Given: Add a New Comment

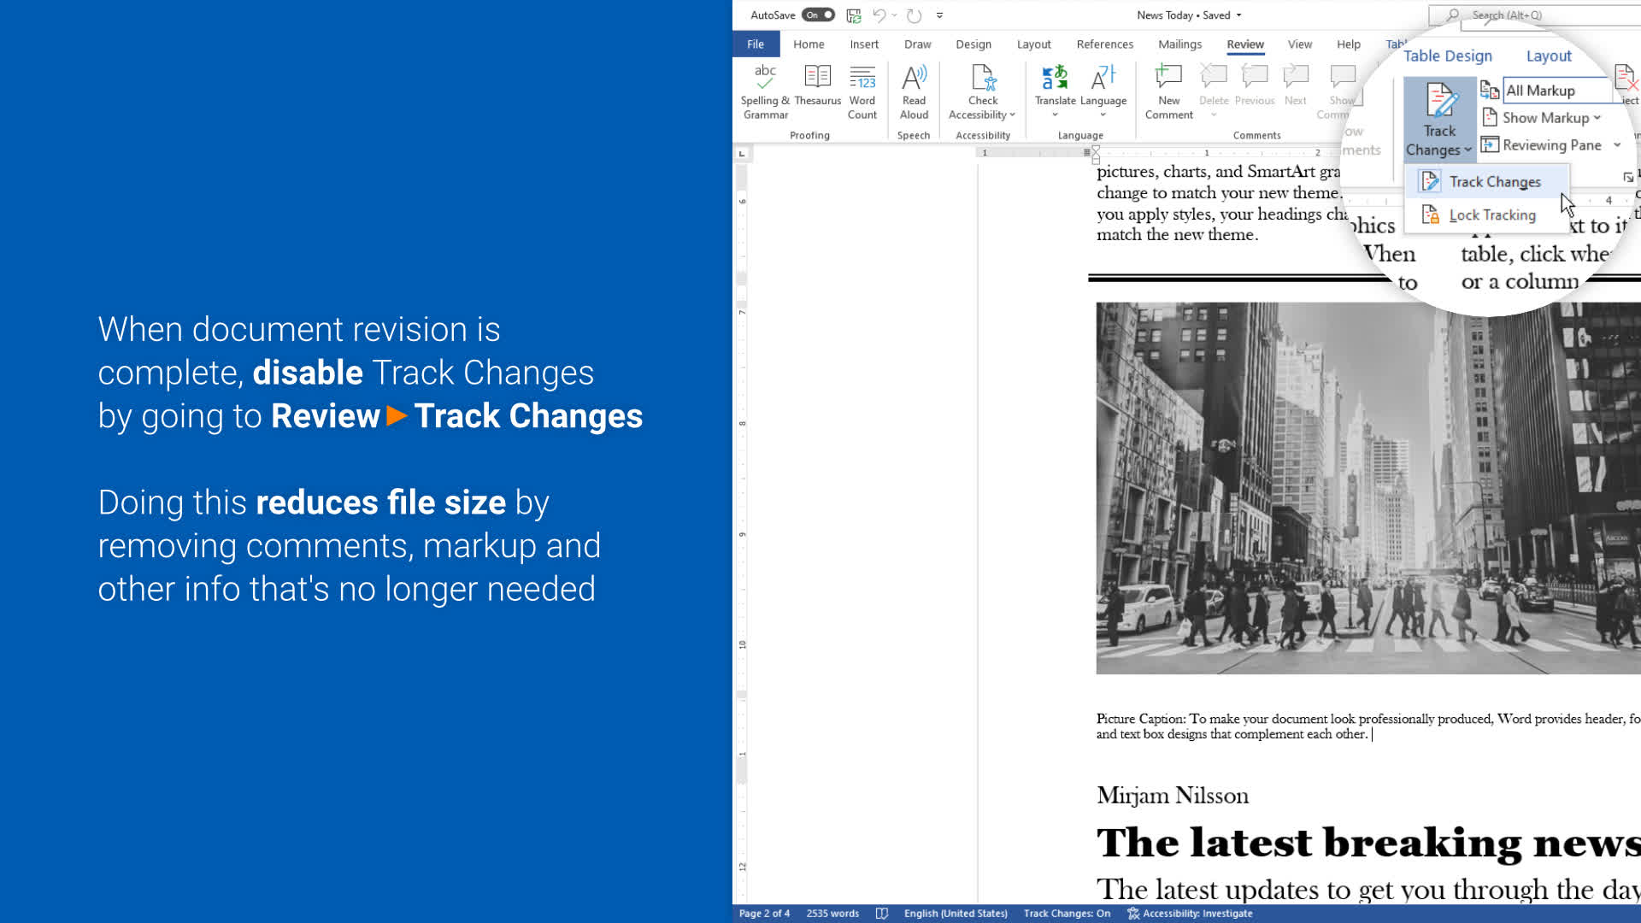Looking at the screenshot, I should (x=1168, y=79).
